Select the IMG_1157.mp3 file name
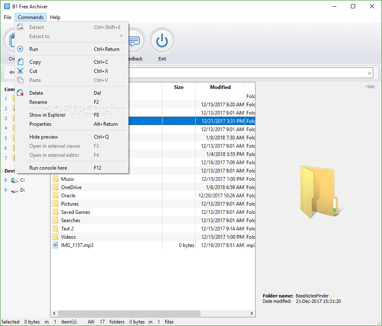The width and height of the screenshot is (382, 326). 77,245
